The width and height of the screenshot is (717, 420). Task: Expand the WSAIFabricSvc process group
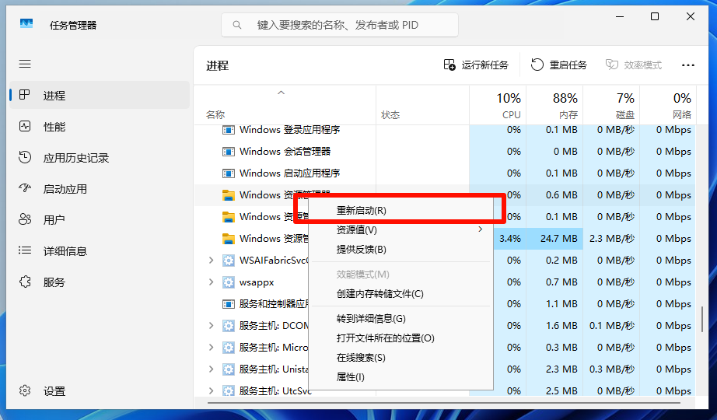[211, 260]
